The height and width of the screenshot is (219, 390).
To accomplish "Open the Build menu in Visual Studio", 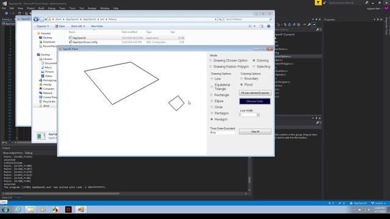I will (41, 8).
